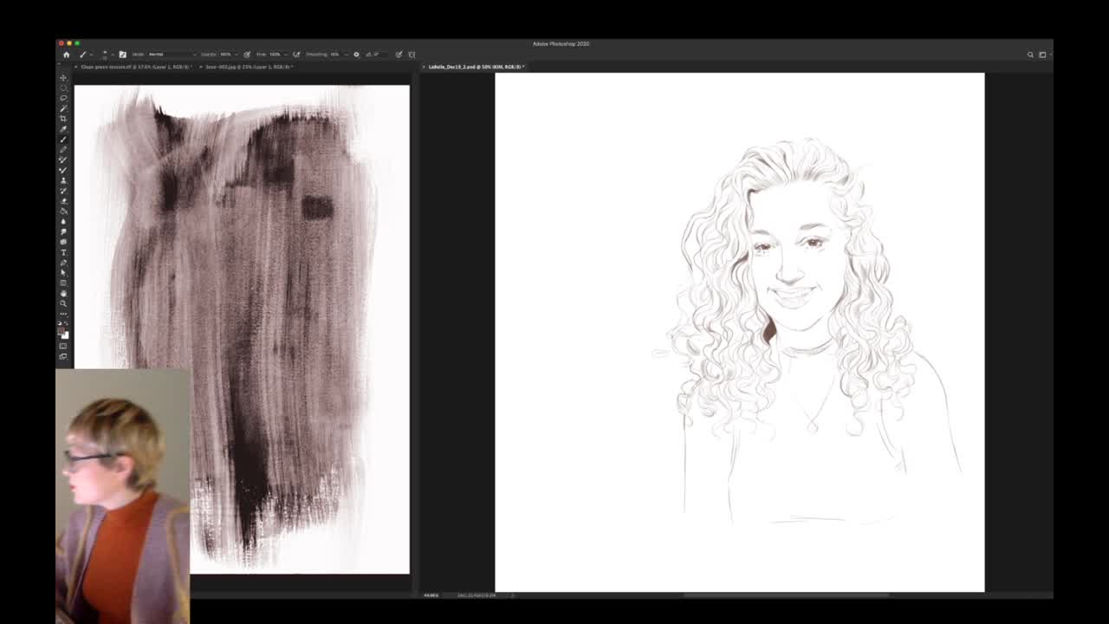Choose the Clone Stamp tool
Screen dimensions: 1109x624
click(x=62, y=159)
